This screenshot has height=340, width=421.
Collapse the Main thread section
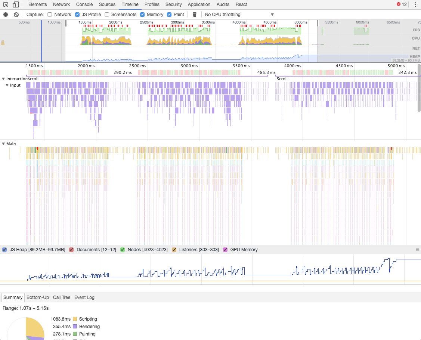click(x=3, y=144)
